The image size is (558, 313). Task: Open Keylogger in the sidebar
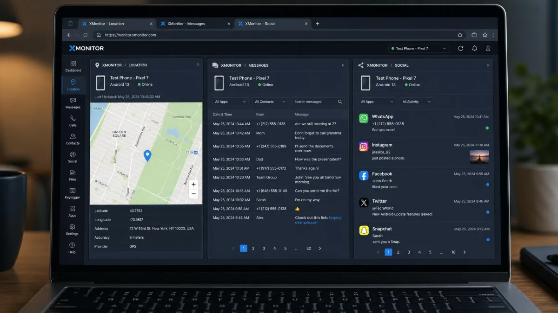tap(73, 193)
